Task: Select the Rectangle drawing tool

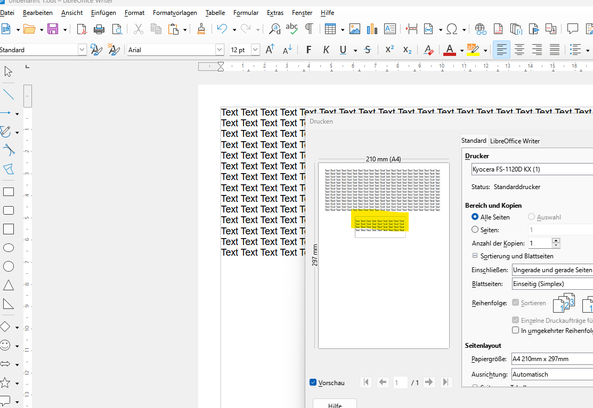Action: pos(9,192)
